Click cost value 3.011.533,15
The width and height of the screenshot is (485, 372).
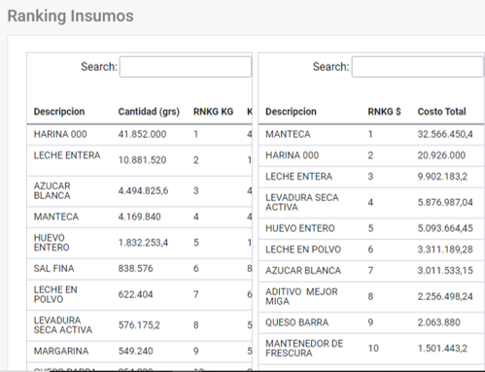tap(445, 271)
